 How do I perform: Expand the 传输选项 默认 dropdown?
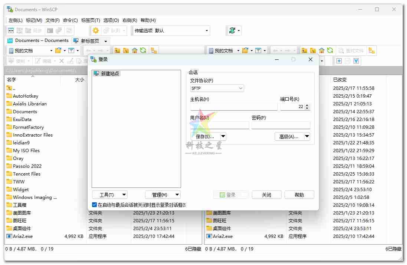coord(207,31)
